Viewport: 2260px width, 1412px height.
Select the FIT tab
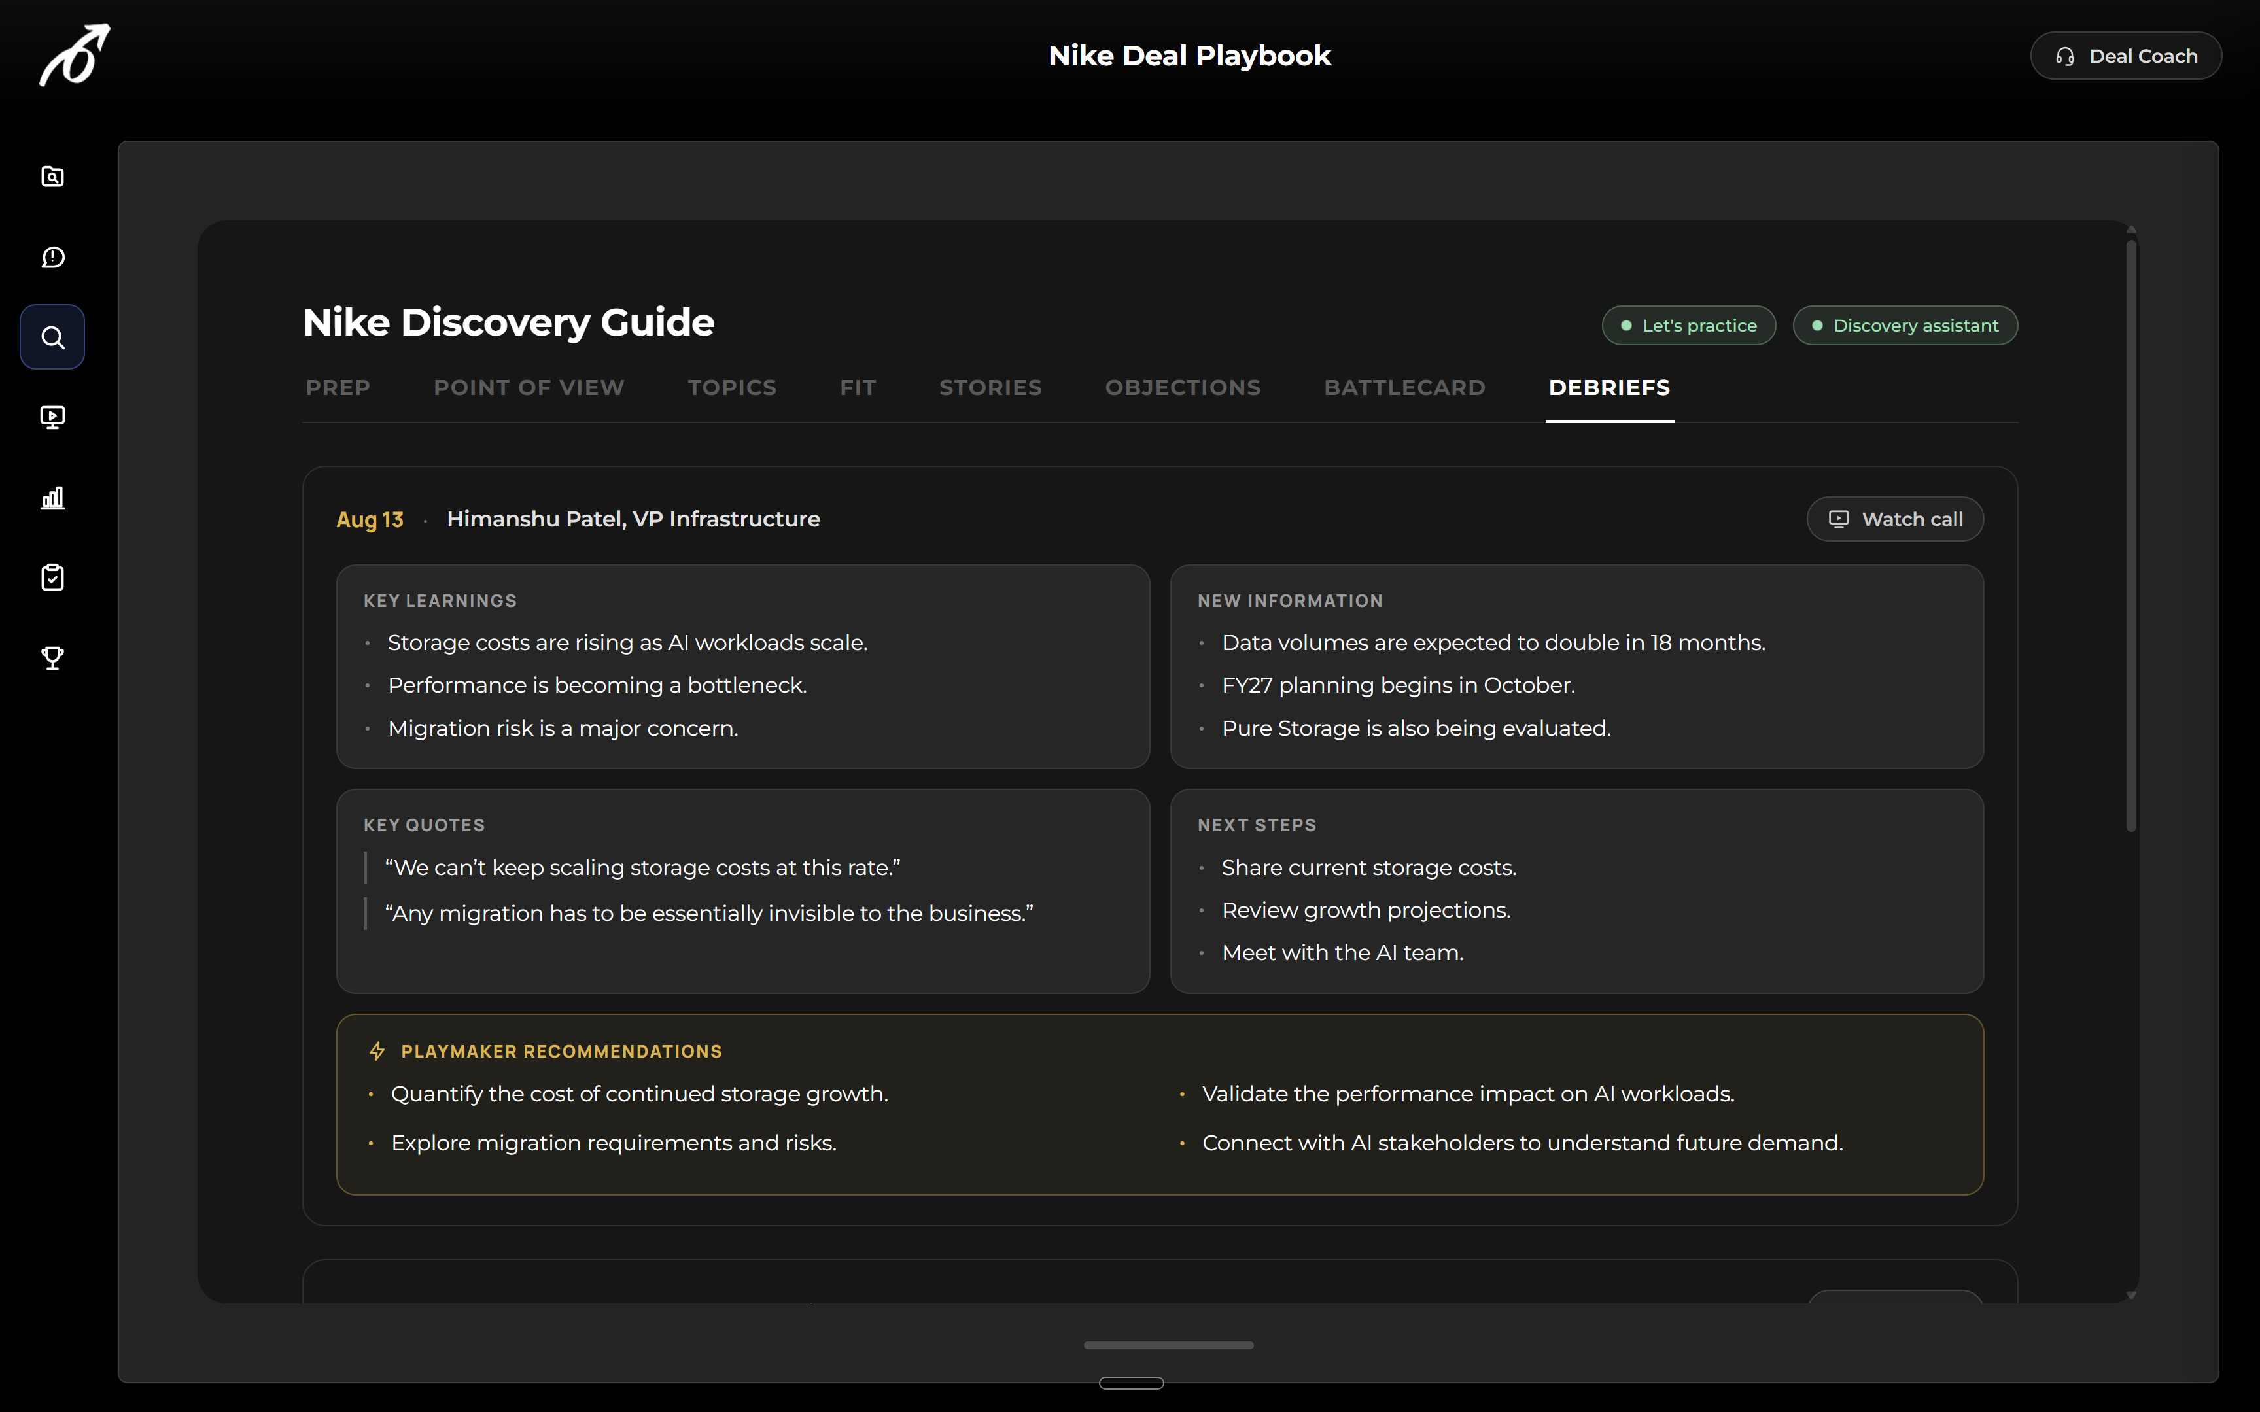[x=858, y=388]
